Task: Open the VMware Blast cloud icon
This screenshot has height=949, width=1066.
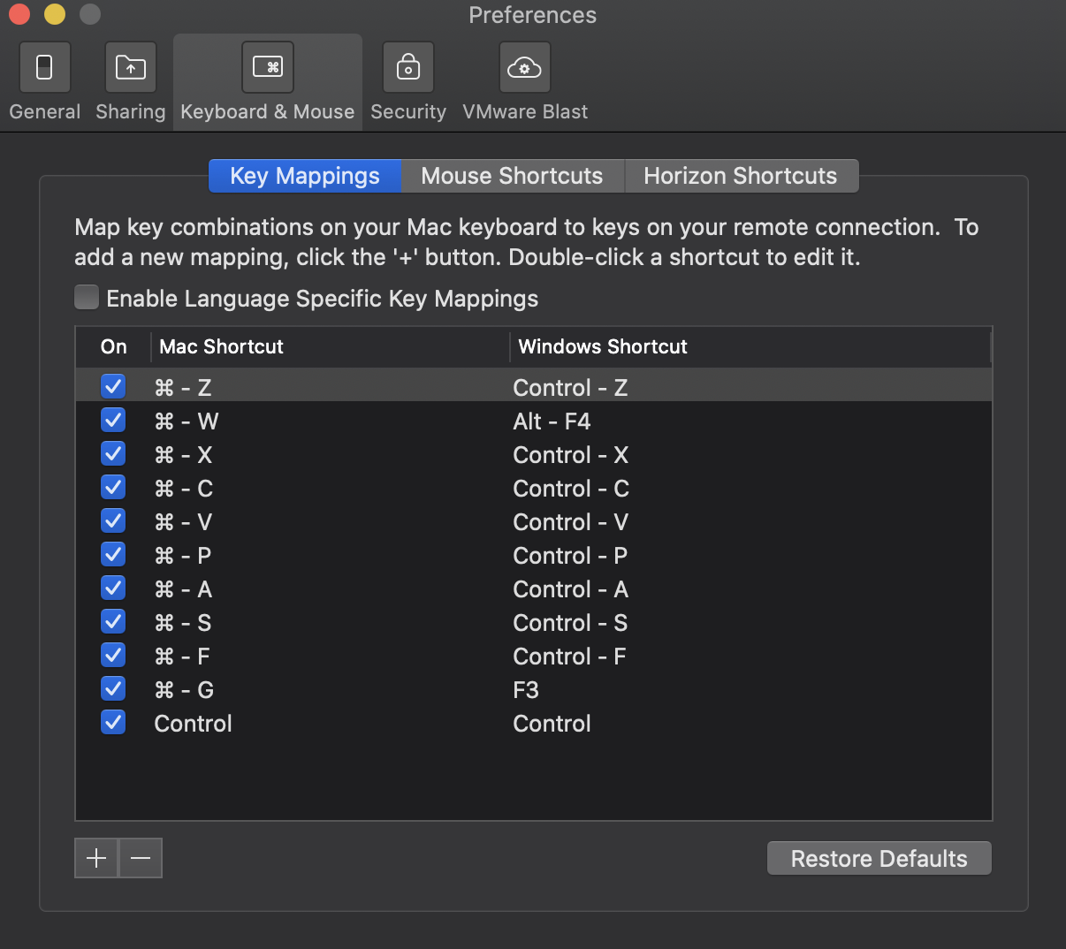Action: [524, 68]
